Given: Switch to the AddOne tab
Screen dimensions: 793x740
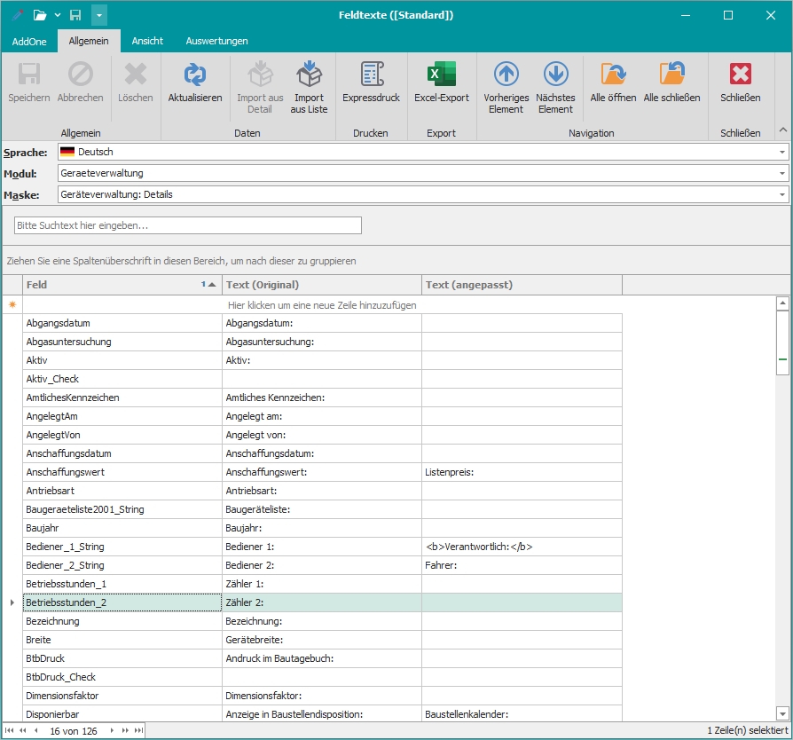Looking at the screenshot, I should [x=29, y=42].
